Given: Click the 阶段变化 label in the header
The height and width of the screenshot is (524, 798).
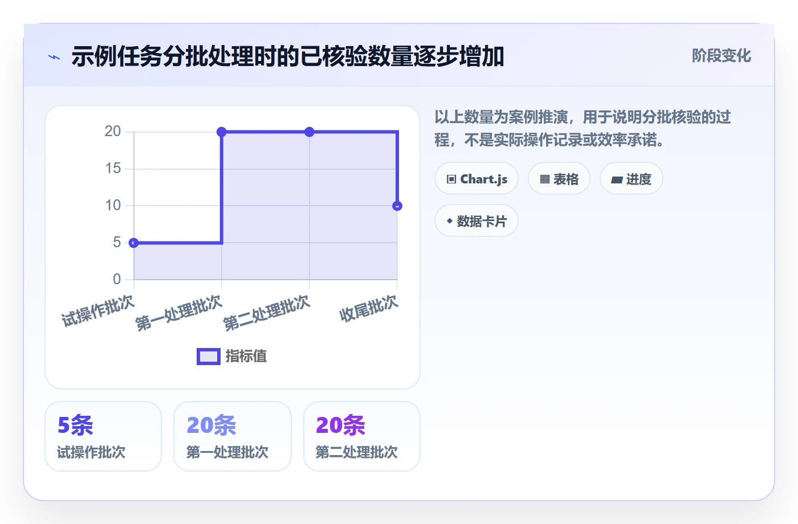Looking at the screenshot, I should point(721,56).
